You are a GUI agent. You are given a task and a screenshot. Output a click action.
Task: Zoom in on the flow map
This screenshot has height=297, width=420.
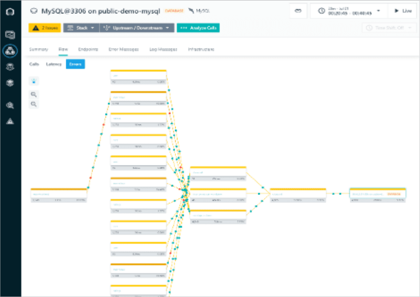click(x=34, y=94)
